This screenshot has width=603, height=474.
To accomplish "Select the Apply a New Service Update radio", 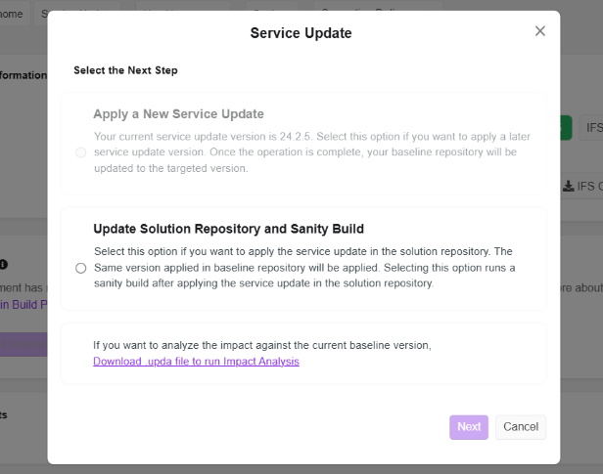I will (x=81, y=152).
